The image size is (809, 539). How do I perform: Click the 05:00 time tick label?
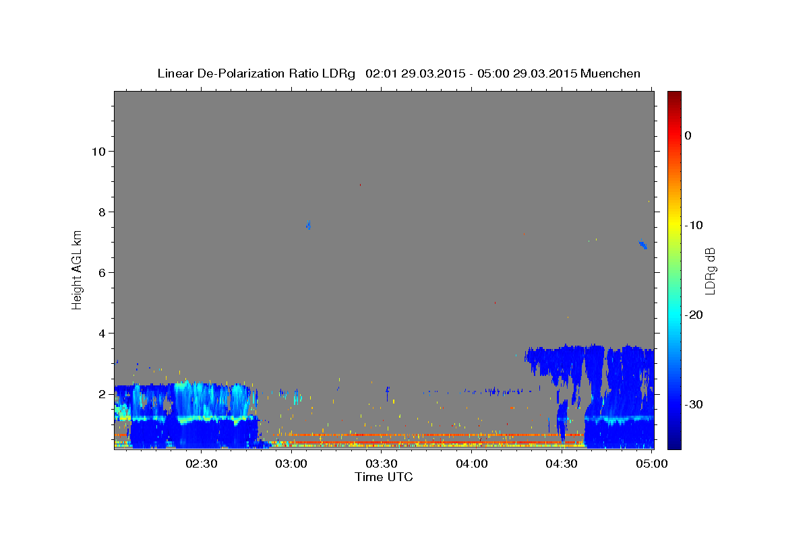651,464
